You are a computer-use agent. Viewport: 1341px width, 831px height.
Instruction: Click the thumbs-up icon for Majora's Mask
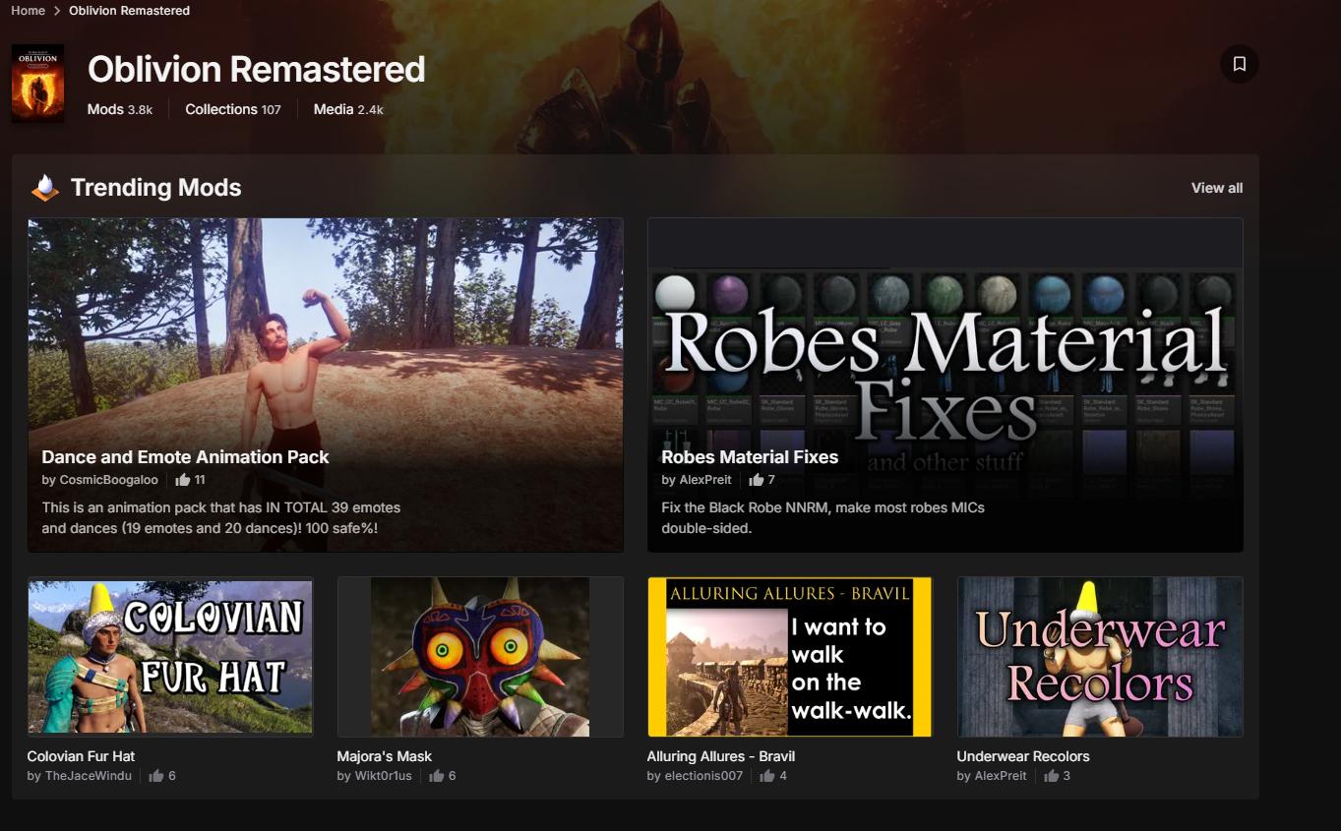pos(436,776)
